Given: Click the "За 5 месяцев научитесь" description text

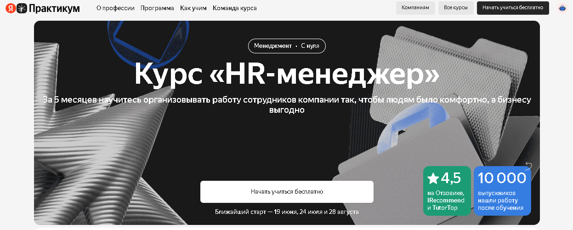Looking at the screenshot, I should point(287,105).
